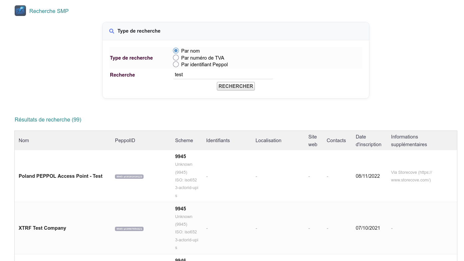The width and height of the screenshot is (464, 261).
Task: Click the Informations supplémentaires column header
Action: coord(409,140)
